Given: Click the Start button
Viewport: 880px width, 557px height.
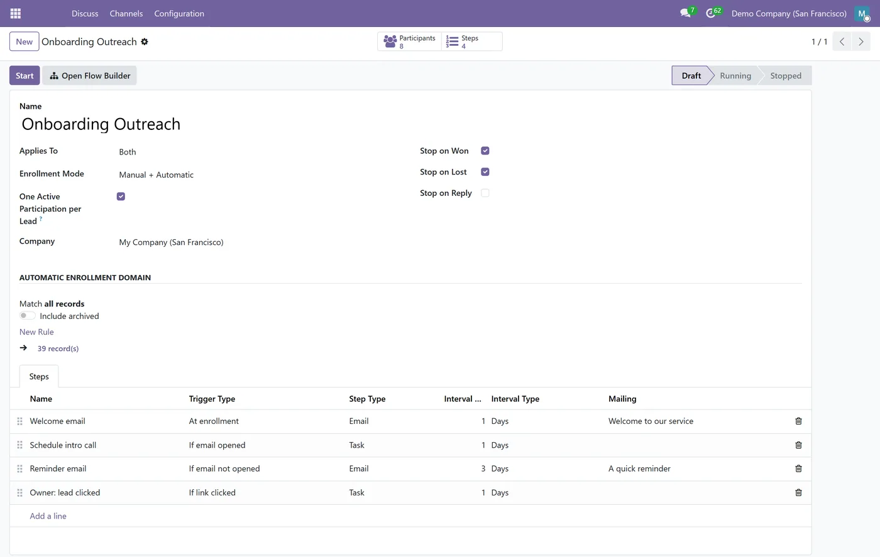Looking at the screenshot, I should click(25, 75).
